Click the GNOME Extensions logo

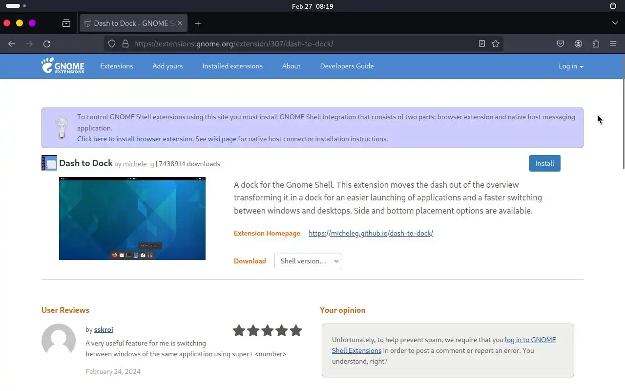pyautogui.click(x=62, y=65)
